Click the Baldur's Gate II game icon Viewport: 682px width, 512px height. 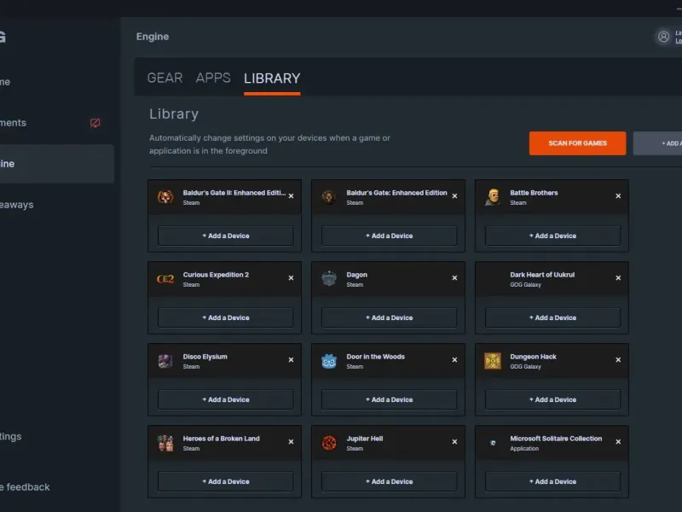165,197
